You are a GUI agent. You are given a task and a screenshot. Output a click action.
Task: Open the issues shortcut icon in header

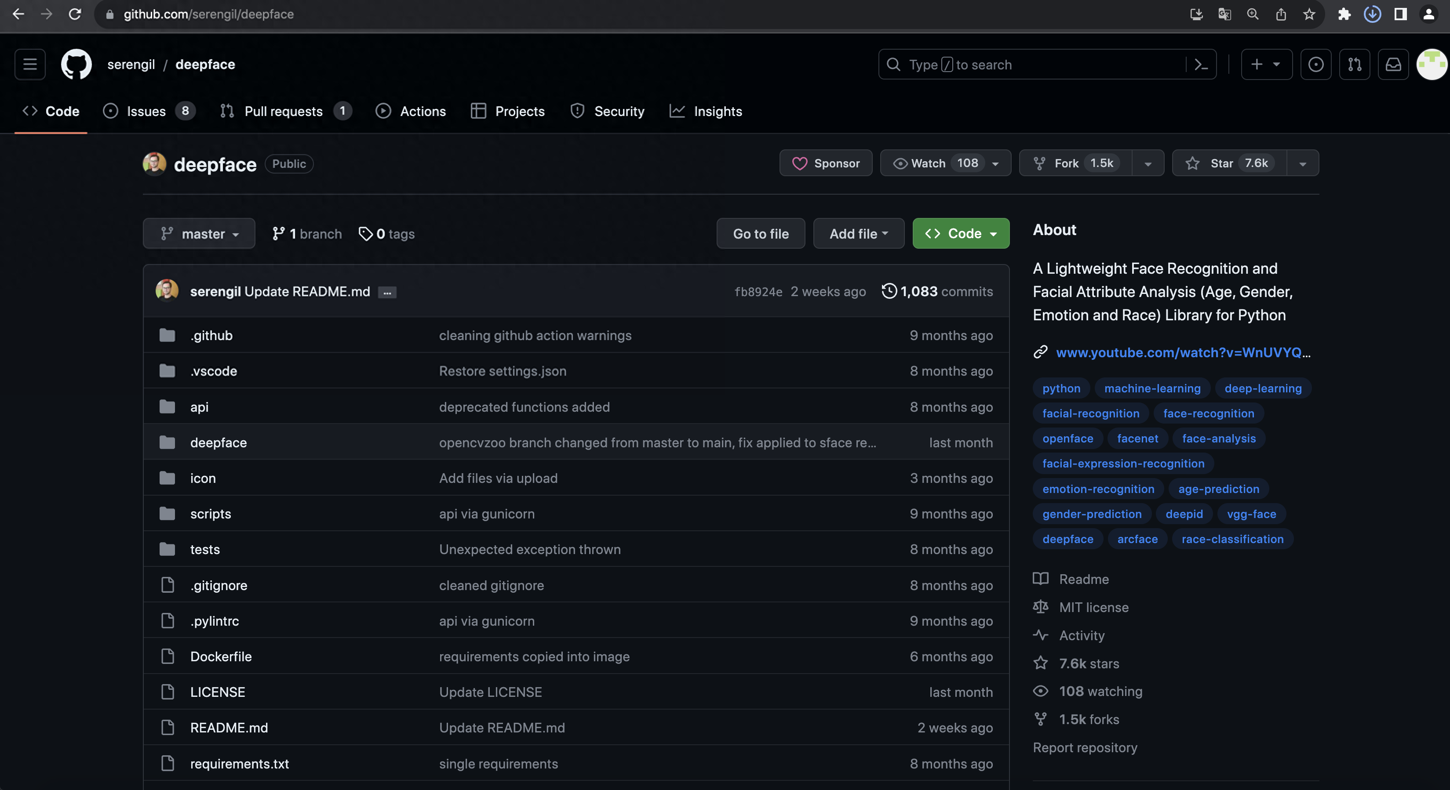tap(1315, 64)
